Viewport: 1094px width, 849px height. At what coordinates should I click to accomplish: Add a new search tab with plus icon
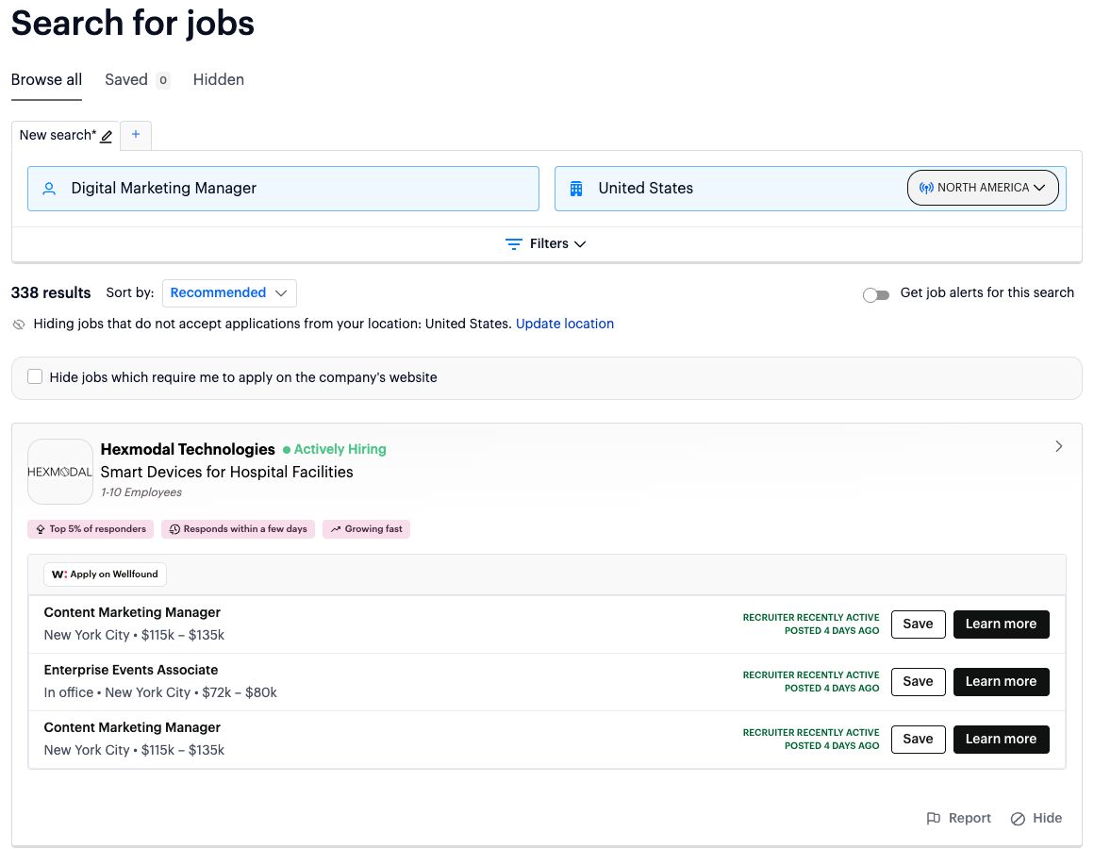click(x=136, y=135)
